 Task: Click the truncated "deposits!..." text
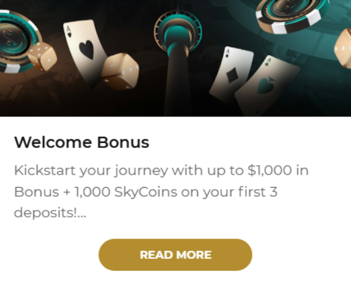point(50,213)
